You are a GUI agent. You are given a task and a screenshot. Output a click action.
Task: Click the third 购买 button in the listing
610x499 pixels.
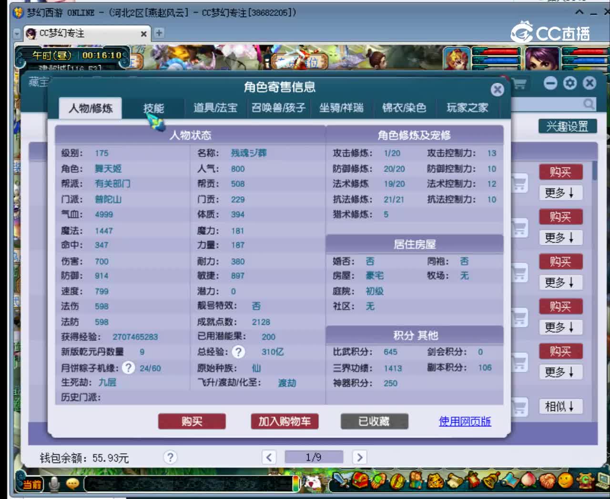click(561, 261)
